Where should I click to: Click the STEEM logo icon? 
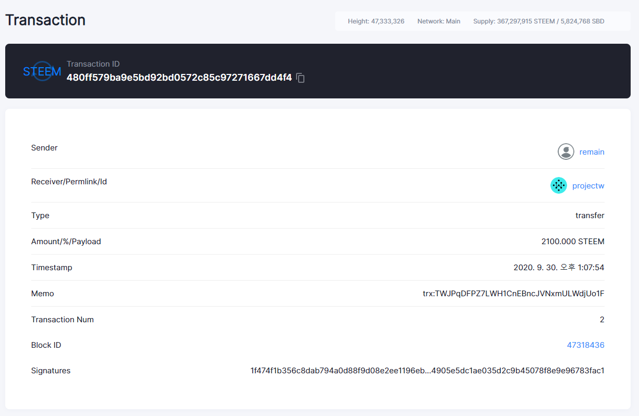click(42, 71)
